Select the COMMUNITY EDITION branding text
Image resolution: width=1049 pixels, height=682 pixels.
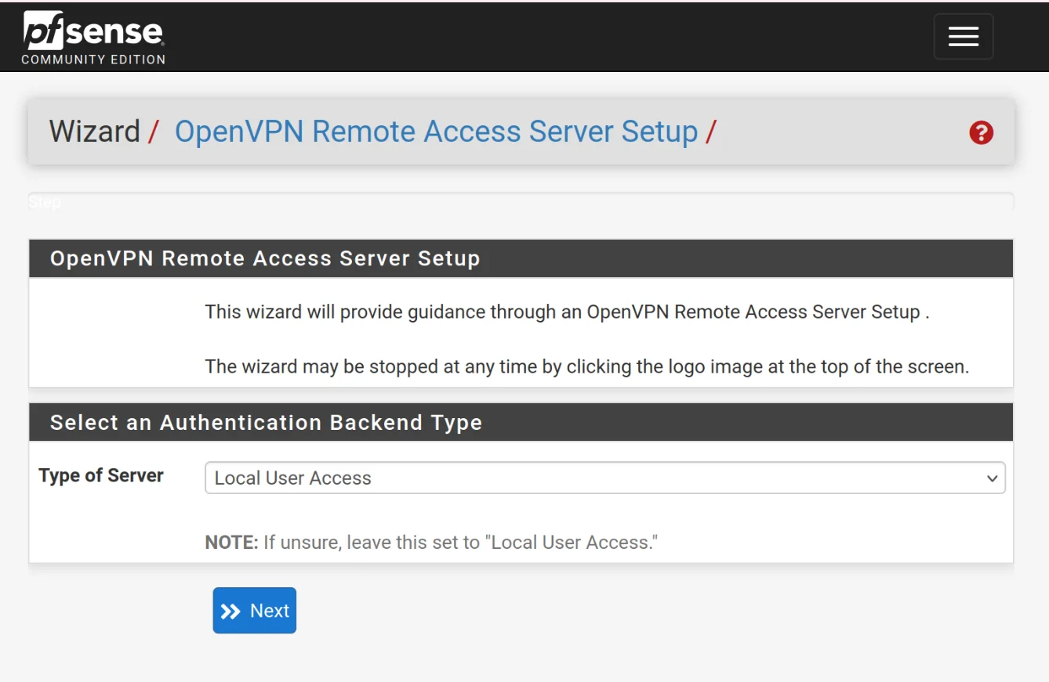coord(93,59)
